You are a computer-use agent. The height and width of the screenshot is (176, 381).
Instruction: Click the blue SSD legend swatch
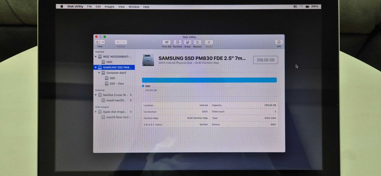point(143,86)
